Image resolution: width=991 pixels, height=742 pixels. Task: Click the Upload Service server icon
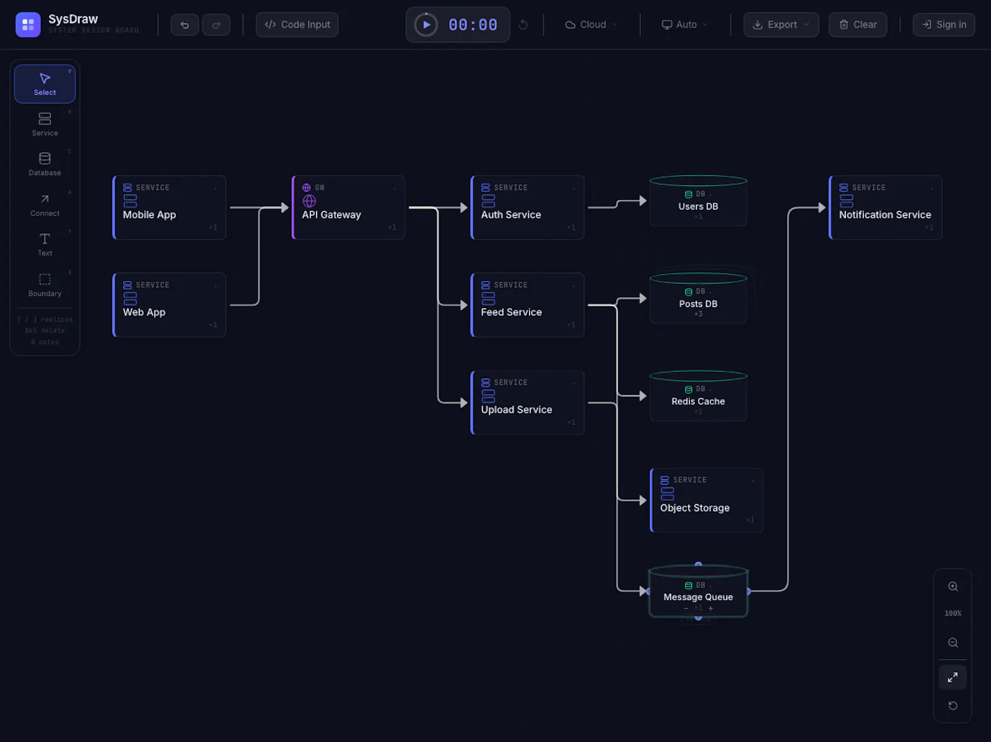coord(488,396)
